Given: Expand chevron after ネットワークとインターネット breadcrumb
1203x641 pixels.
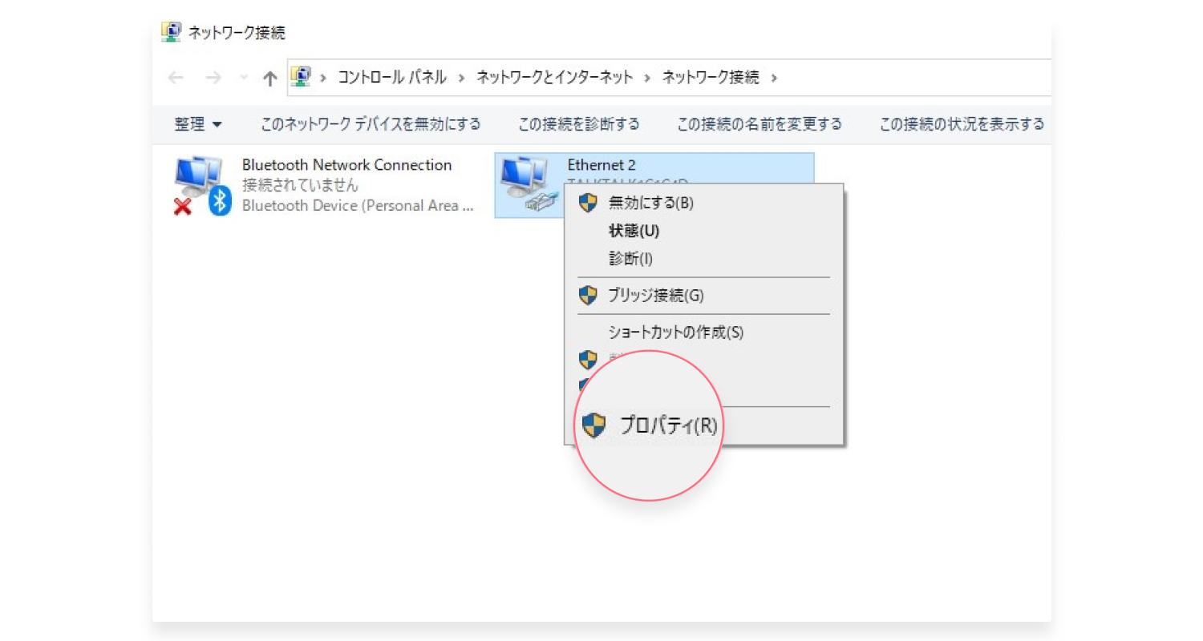Looking at the screenshot, I should (x=647, y=78).
